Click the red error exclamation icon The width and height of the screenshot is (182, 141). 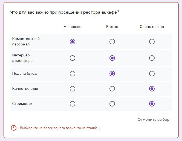click(x=14, y=128)
